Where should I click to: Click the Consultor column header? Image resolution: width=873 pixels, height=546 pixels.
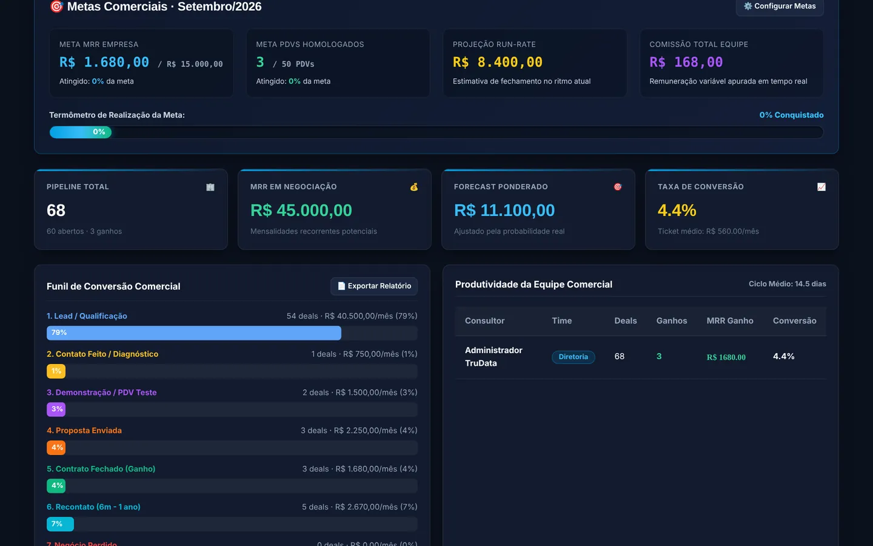[x=484, y=321]
